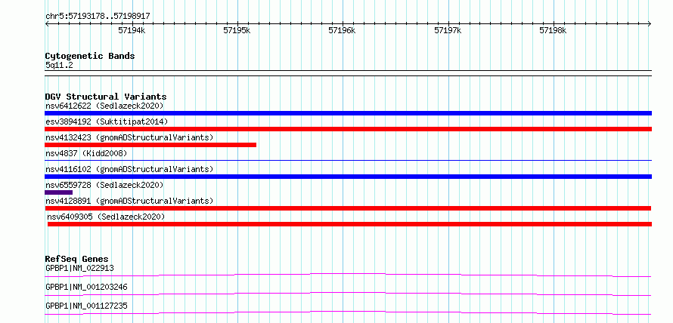The image size is (673, 323).
Task: Click the magenta line for GPBP1|NM_001203246
Action: click(348, 294)
